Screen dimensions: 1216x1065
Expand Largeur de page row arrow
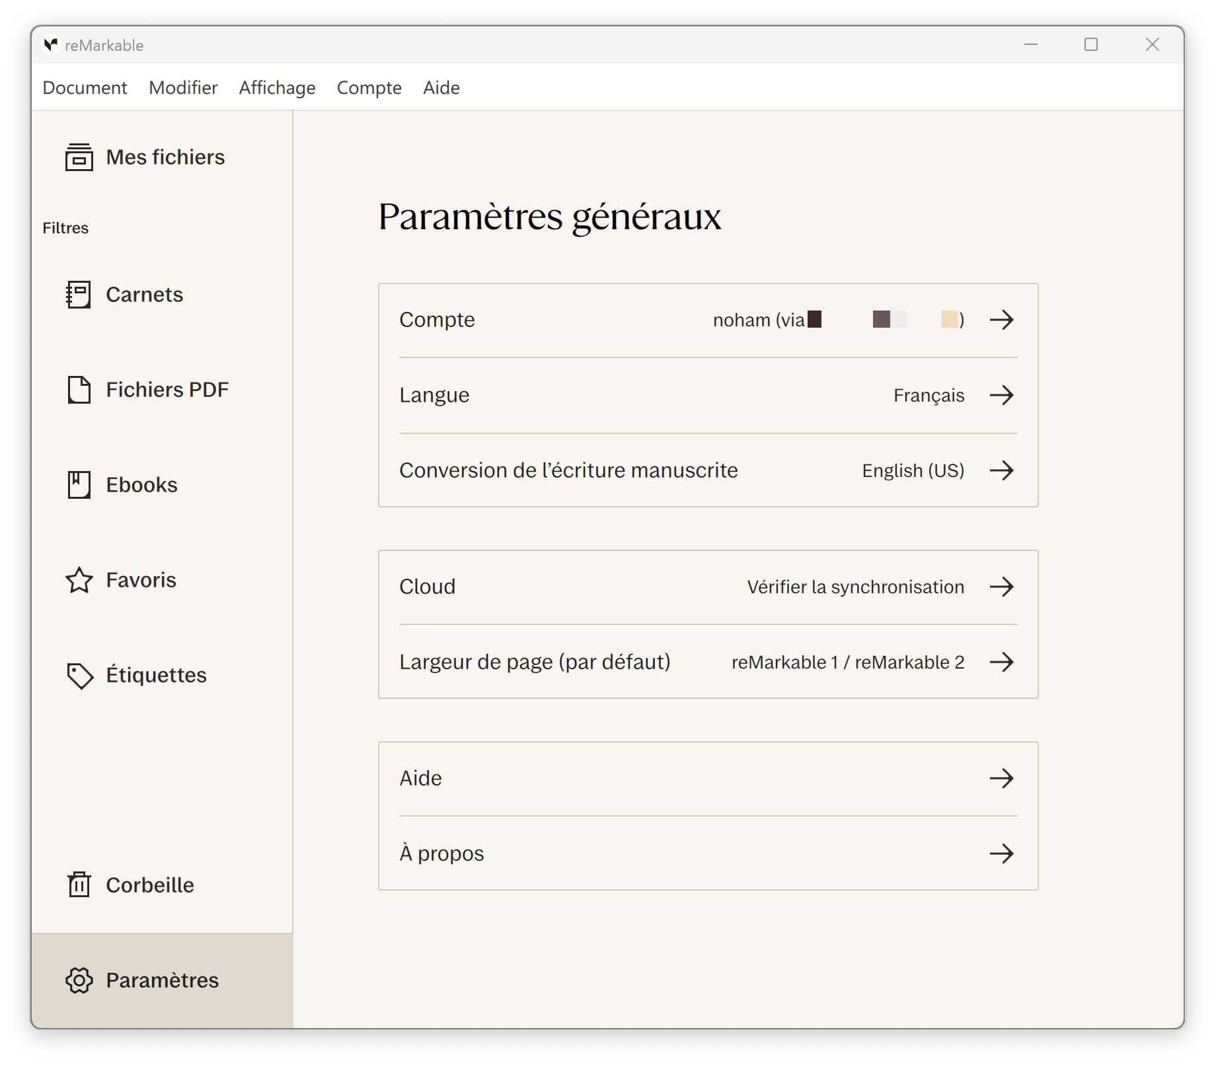[x=1002, y=662]
